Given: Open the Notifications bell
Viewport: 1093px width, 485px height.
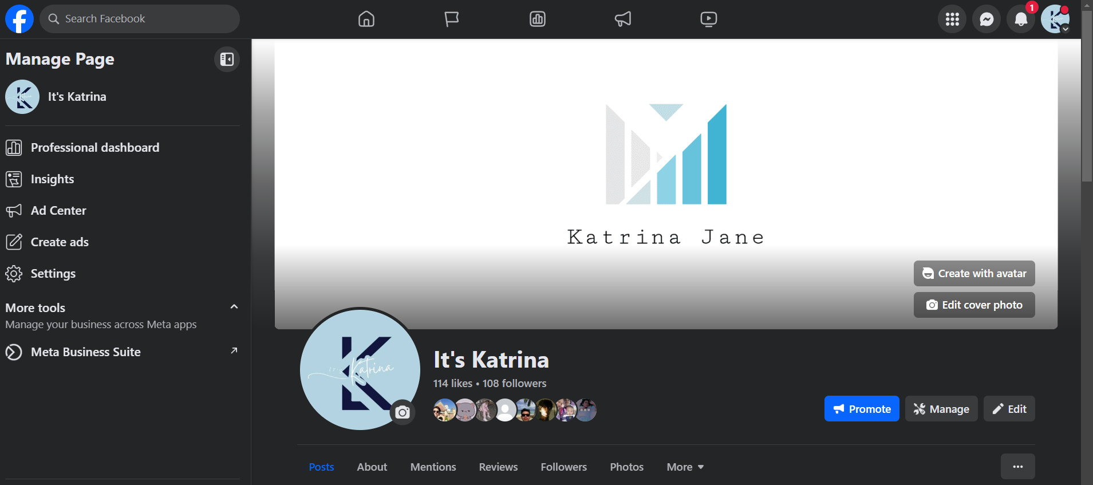Looking at the screenshot, I should coord(1021,19).
